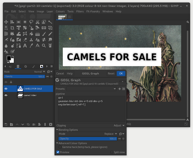Select the Colour Picker tool
193x158 pixels.
[31, 46]
